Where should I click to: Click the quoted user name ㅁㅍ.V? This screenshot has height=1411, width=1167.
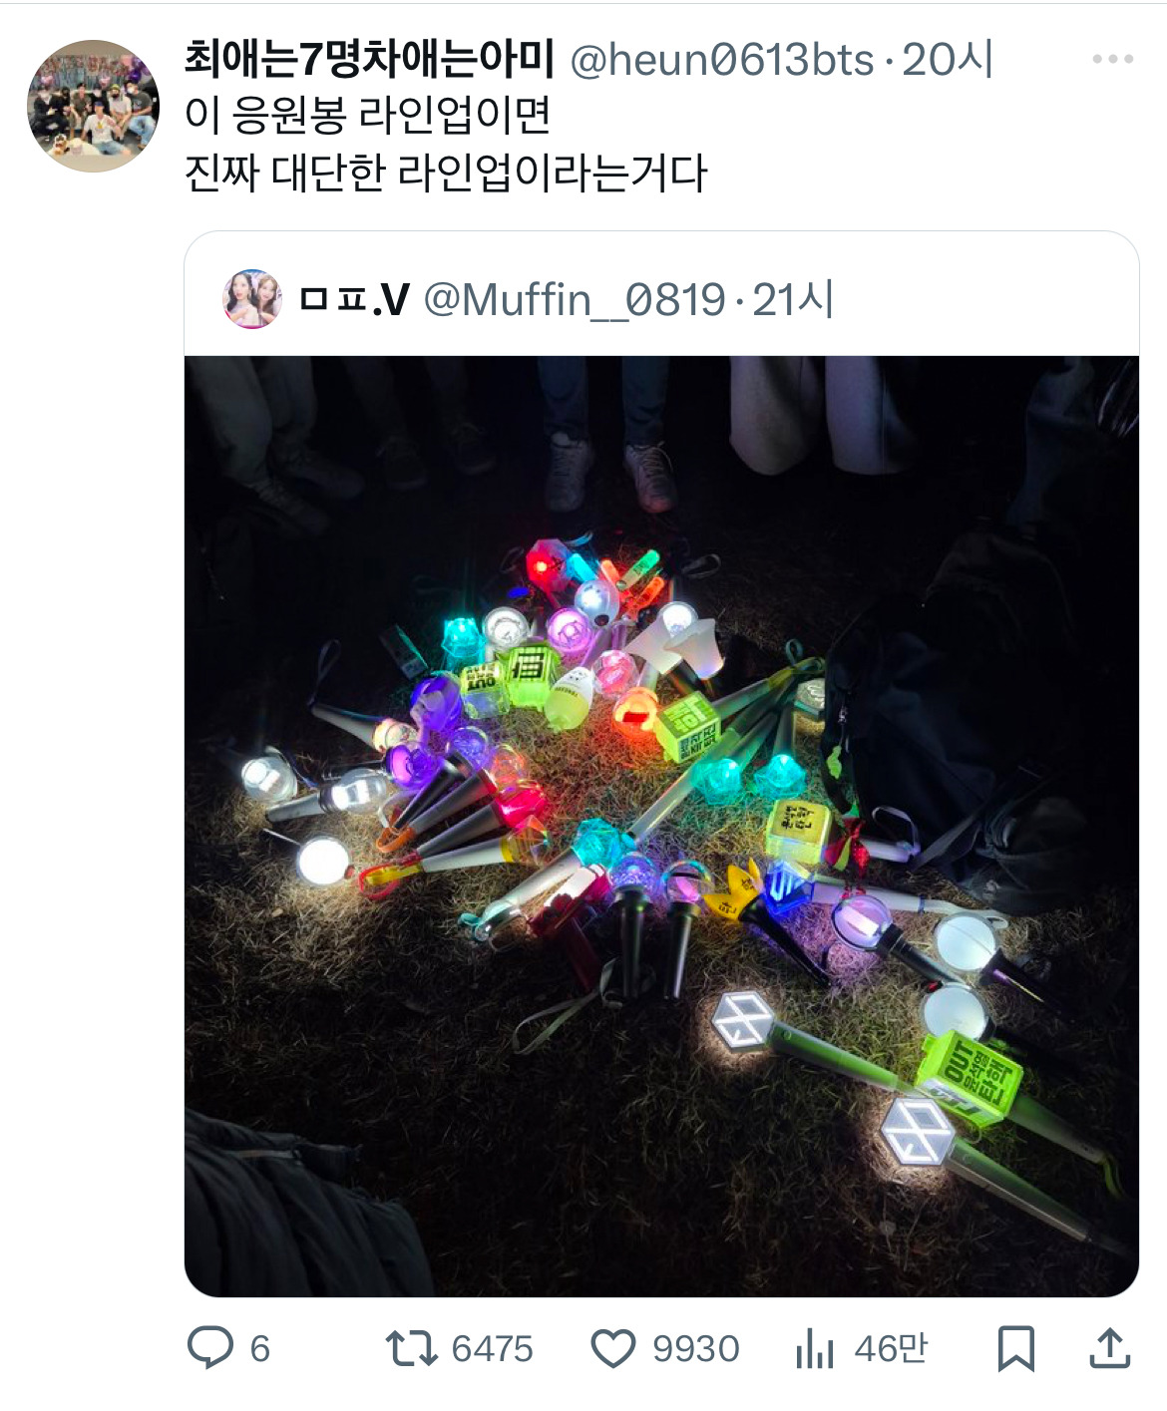tap(355, 299)
